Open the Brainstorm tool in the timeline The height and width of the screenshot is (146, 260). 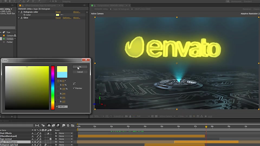(63, 125)
